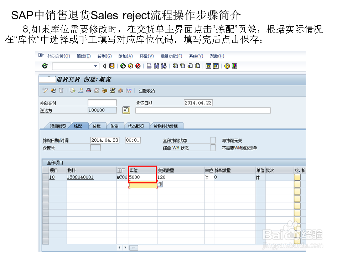Go to Previous Page icon
This screenshot has width=342, height=257.
(182, 66)
